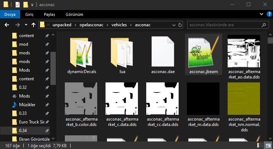Viewport: 273px width, 149px height.
Task: Focus the 'asconac klasöründe ara' search box
Action: click(228, 25)
